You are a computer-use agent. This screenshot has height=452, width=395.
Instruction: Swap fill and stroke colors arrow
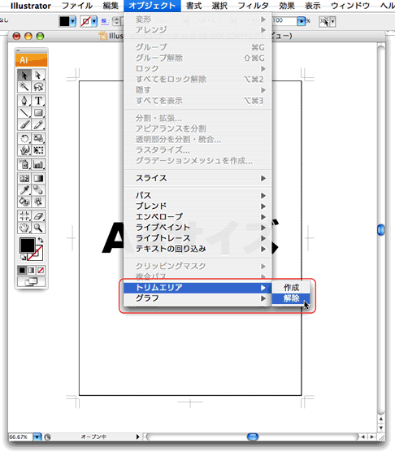pos(41,240)
